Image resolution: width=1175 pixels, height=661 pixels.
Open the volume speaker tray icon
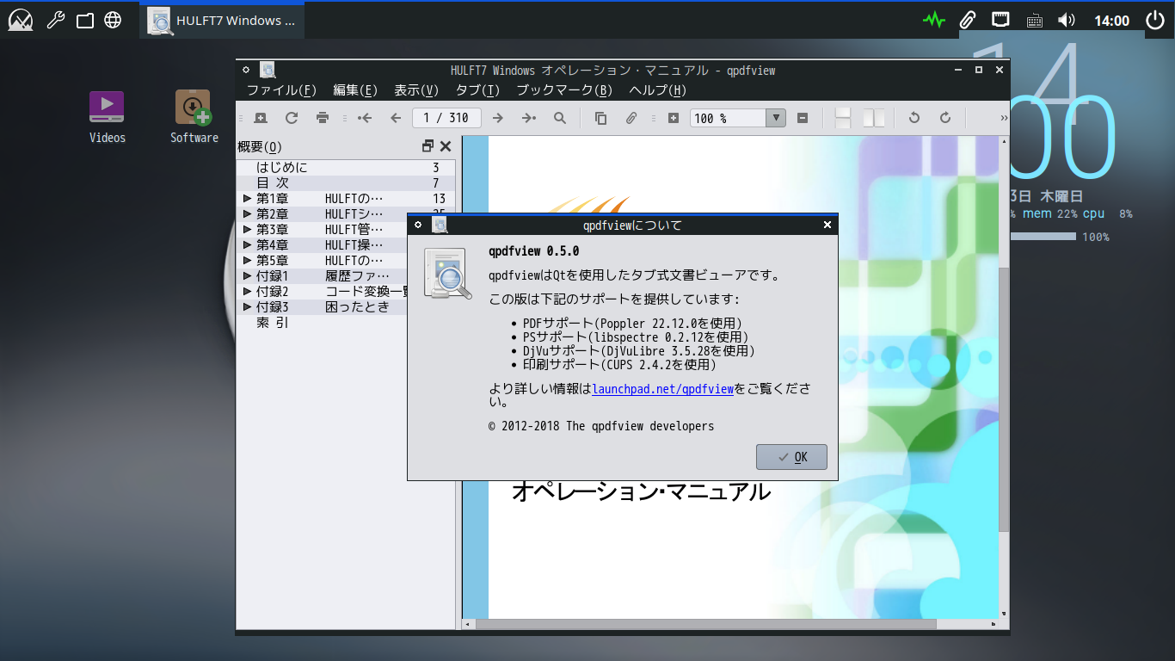(x=1067, y=20)
